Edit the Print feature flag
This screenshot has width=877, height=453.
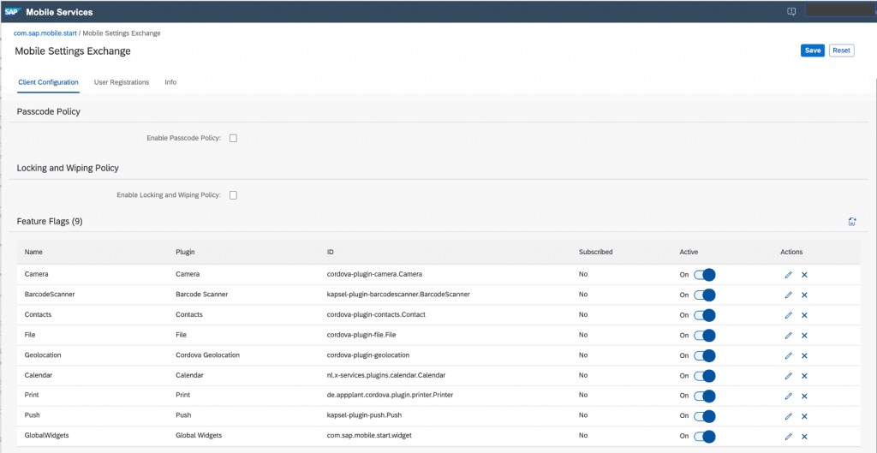[x=789, y=396]
